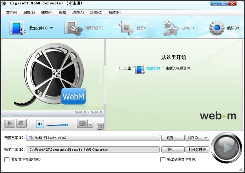The width and height of the screenshot is (245, 173).
Task: Open the 播放(P) menu
Action: pyautogui.click(x=47, y=13)
